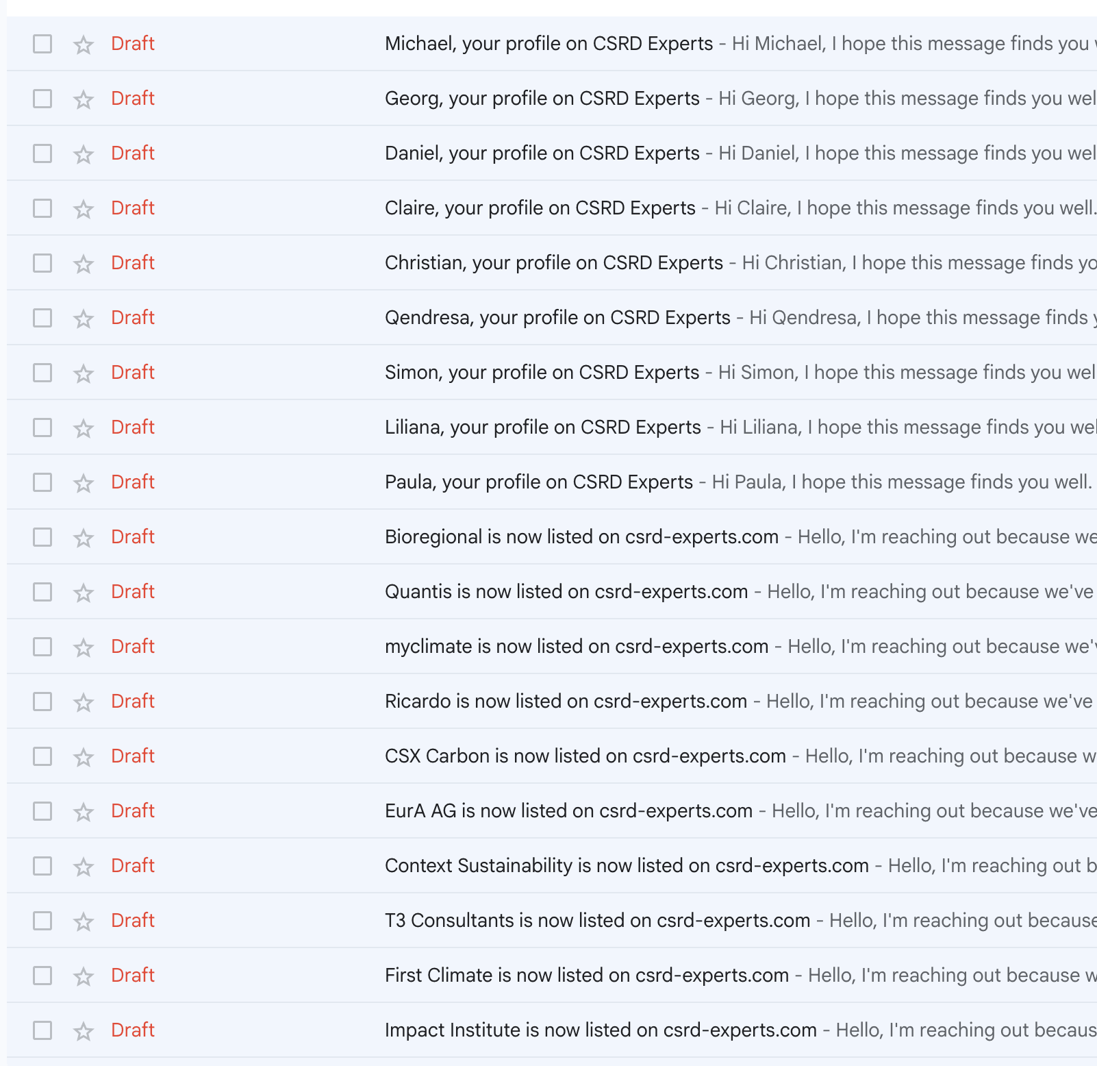Viewport: 1097px width, 1066px height.
Task: Check the Daniel draft row
Action: click(x=42, y=153)
